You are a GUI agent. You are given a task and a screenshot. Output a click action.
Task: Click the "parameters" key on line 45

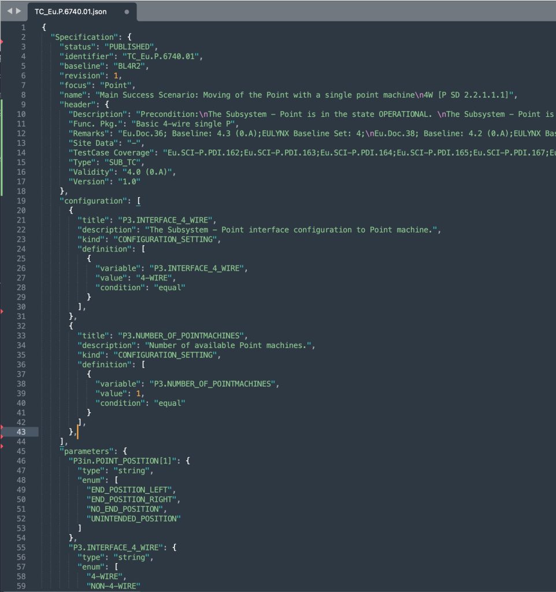88,451
